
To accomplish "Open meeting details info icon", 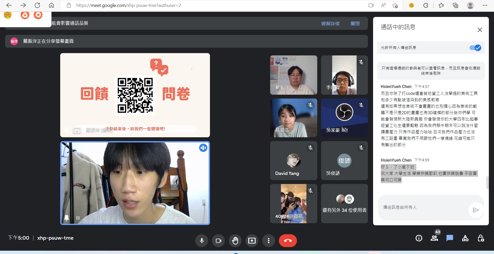I will pos(419,238).
